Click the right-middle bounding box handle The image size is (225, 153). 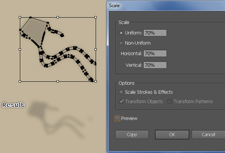click(x=96, y=49)
